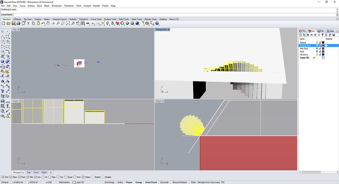Click the Cut scissors icon
This screenshot has width=339, height=184.
(x=28, y=23)
